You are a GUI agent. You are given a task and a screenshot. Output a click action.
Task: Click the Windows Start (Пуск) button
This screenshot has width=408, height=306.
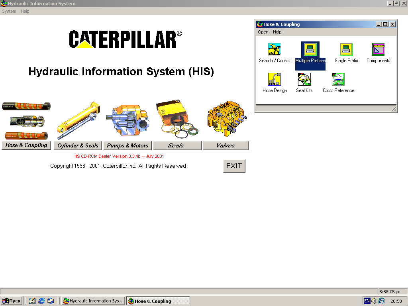click(12, 301)
